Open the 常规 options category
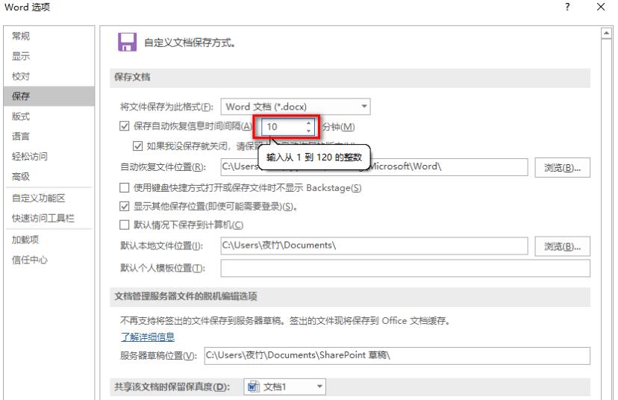Image resolution: width=618 pixels, height=400 pixels. (x=49, y=37)
